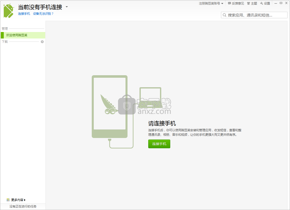Click the colorful grid icon beside 更多内容

pyautogui.click(x=8, y=200)
